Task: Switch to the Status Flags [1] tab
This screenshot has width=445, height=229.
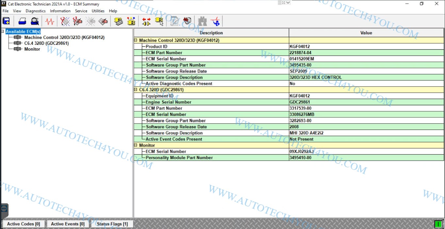Action: pos(112,224)
